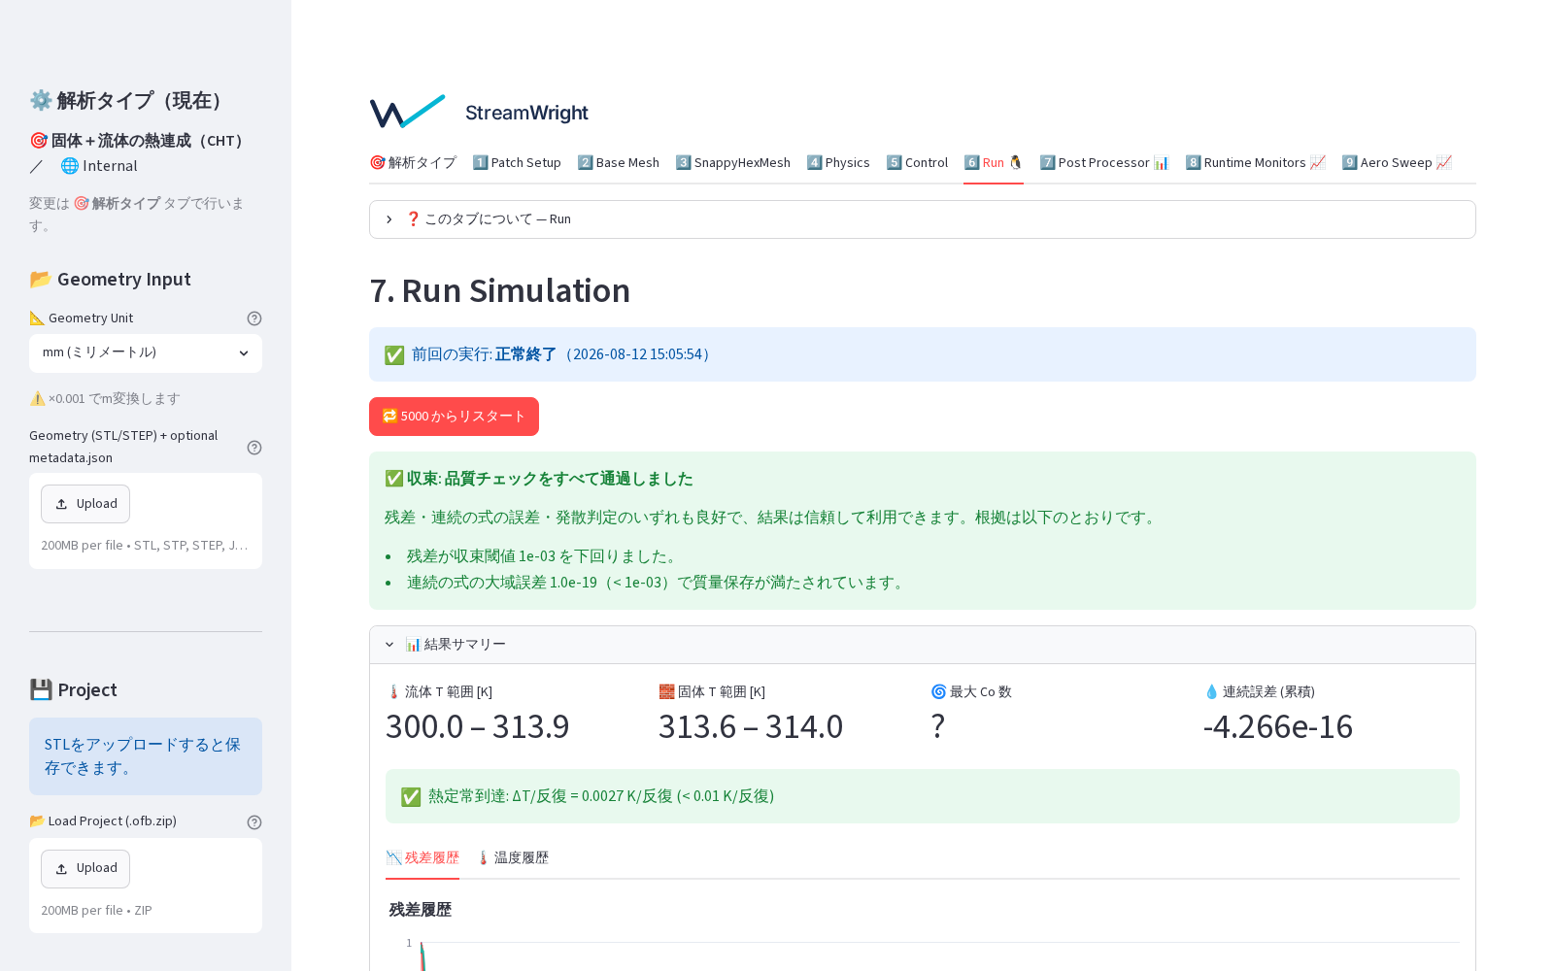Open help icon for Geometry STL/STEP upload
This screenshot has width=1554, height=971.
(254, 448)
